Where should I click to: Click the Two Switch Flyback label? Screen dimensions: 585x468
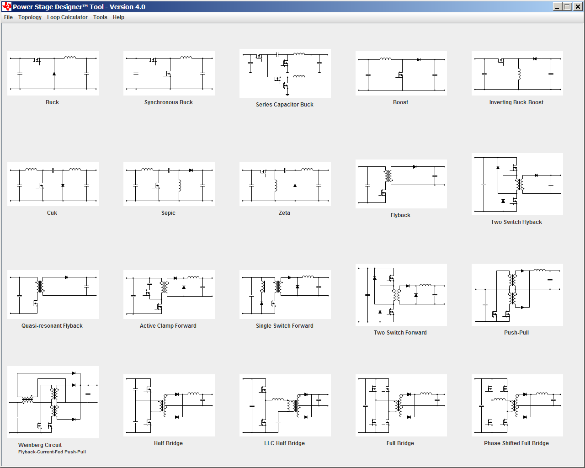pos(516,222)
